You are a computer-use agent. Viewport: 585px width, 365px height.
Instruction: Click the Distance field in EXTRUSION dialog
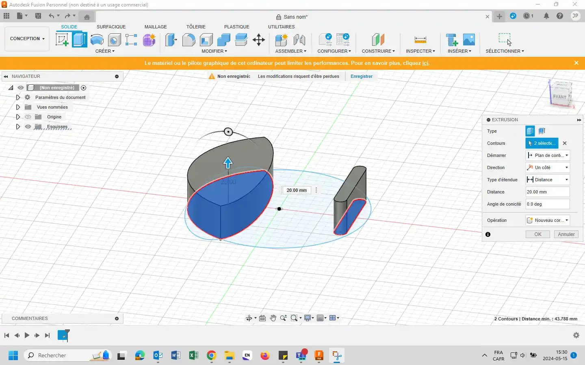(548, 192)
